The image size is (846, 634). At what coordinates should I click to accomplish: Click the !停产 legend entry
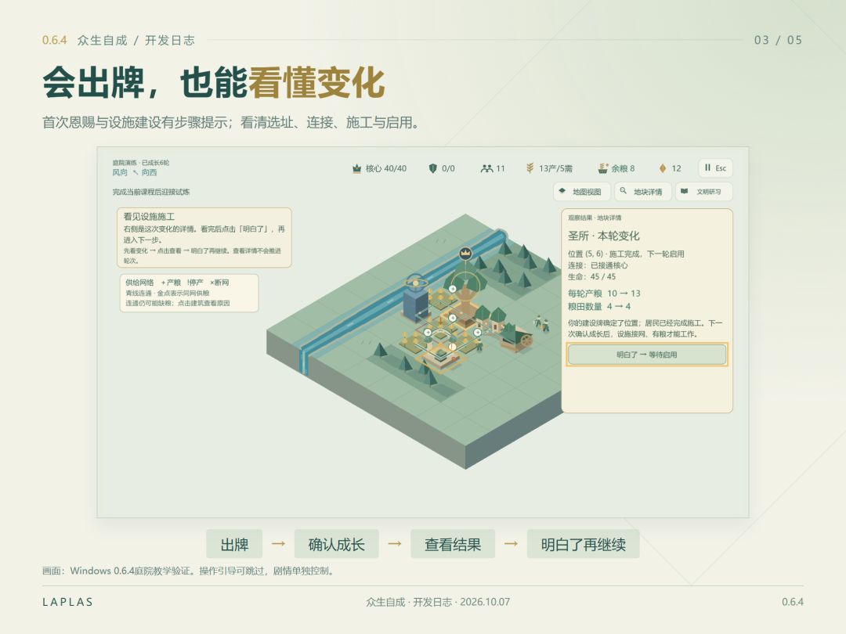tap(195, 283)
